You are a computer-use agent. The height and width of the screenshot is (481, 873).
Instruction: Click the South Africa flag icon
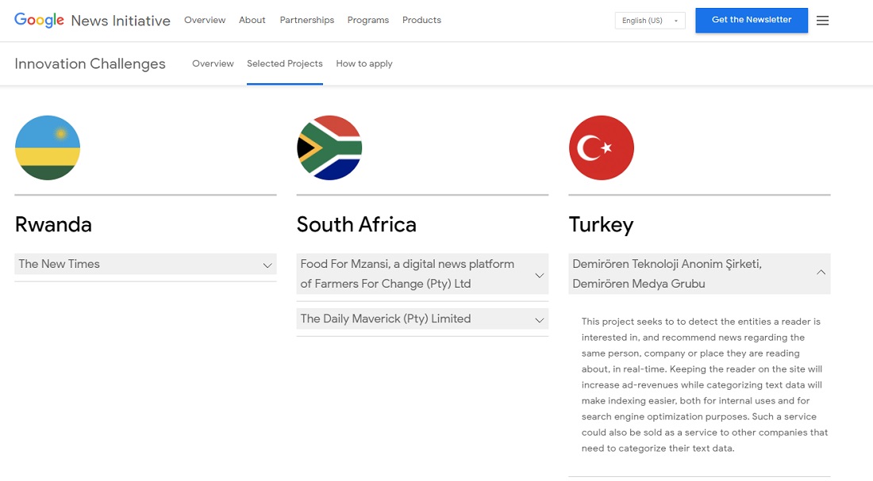click(x=329, y=148)
